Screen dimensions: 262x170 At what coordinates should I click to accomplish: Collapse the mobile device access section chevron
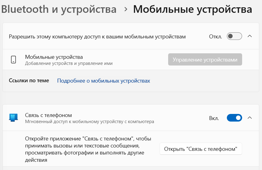[250, 36]
